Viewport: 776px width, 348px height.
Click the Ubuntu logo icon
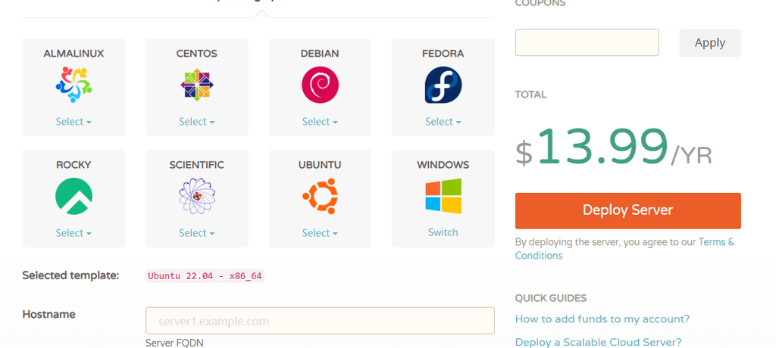(x=320, y=197)
